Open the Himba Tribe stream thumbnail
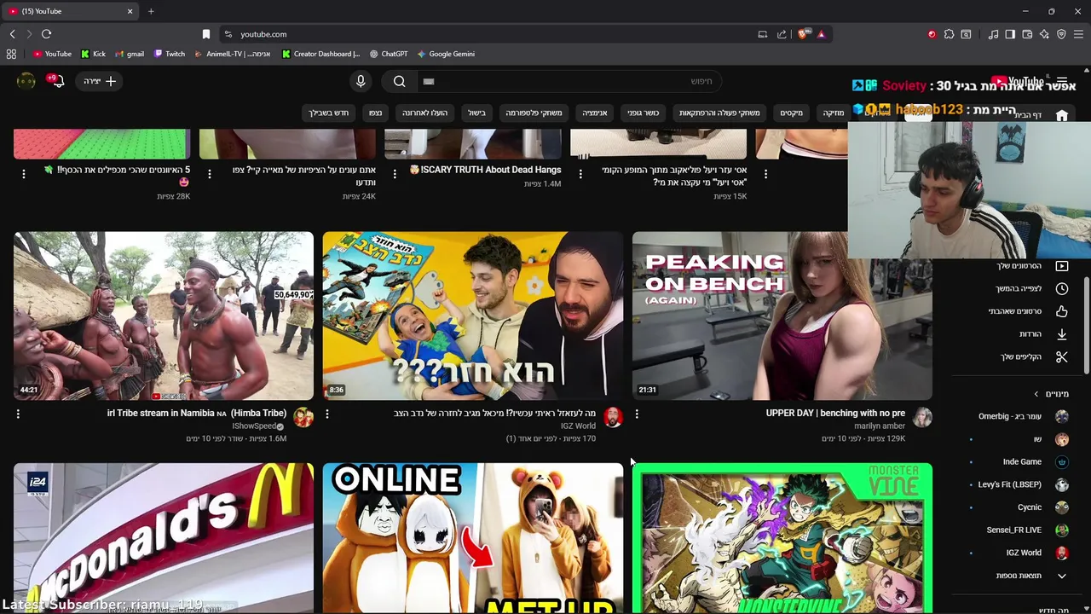 coord(164,316)
